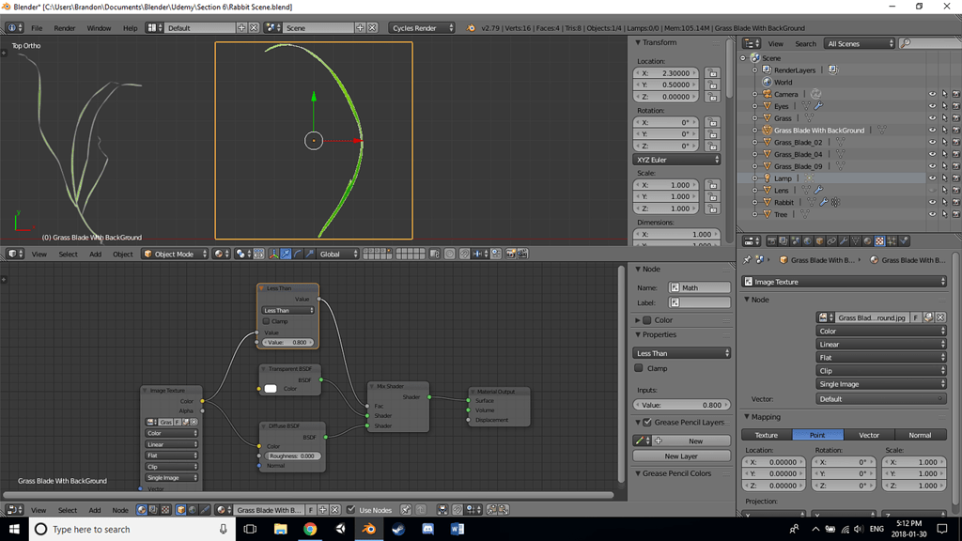Uncheck the Use Nodes checkbox
Screen dimensions: 962x541
click(x=351, y=509)
